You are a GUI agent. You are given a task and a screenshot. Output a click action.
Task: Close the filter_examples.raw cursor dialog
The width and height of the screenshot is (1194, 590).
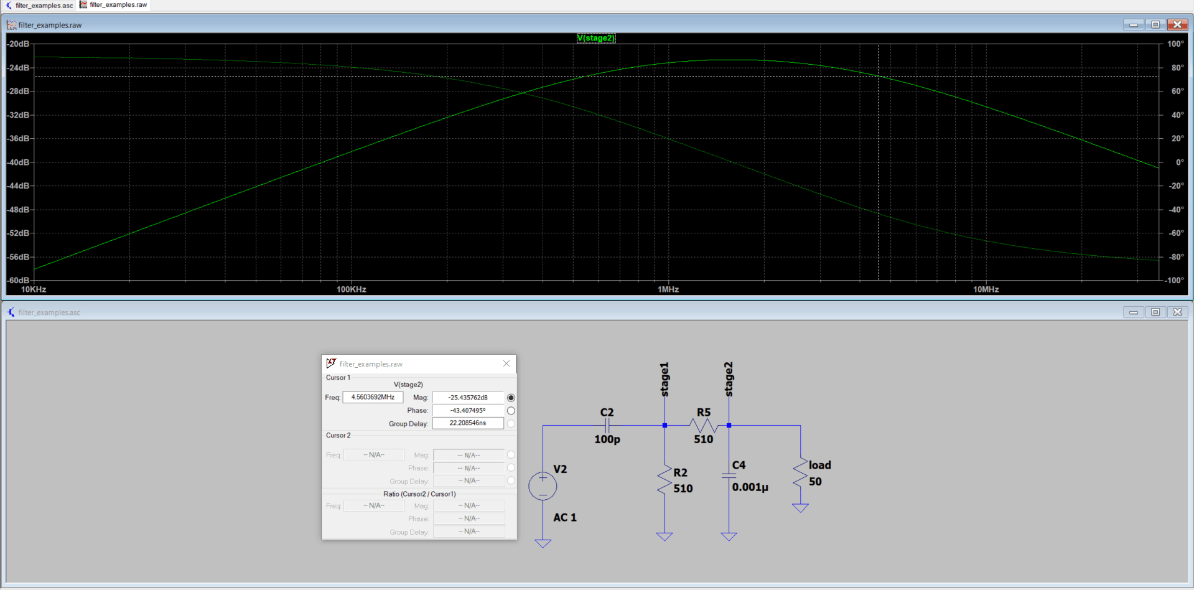click(x=506, y=363)
